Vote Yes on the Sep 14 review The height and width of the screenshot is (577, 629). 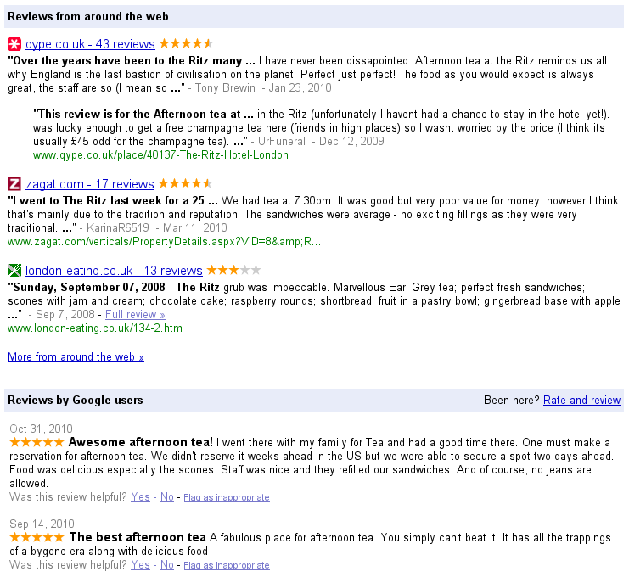pos(140,565)
